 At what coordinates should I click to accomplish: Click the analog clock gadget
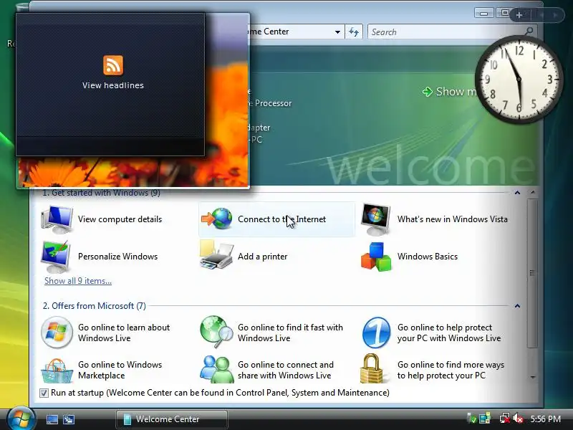[x=519, y=80]
